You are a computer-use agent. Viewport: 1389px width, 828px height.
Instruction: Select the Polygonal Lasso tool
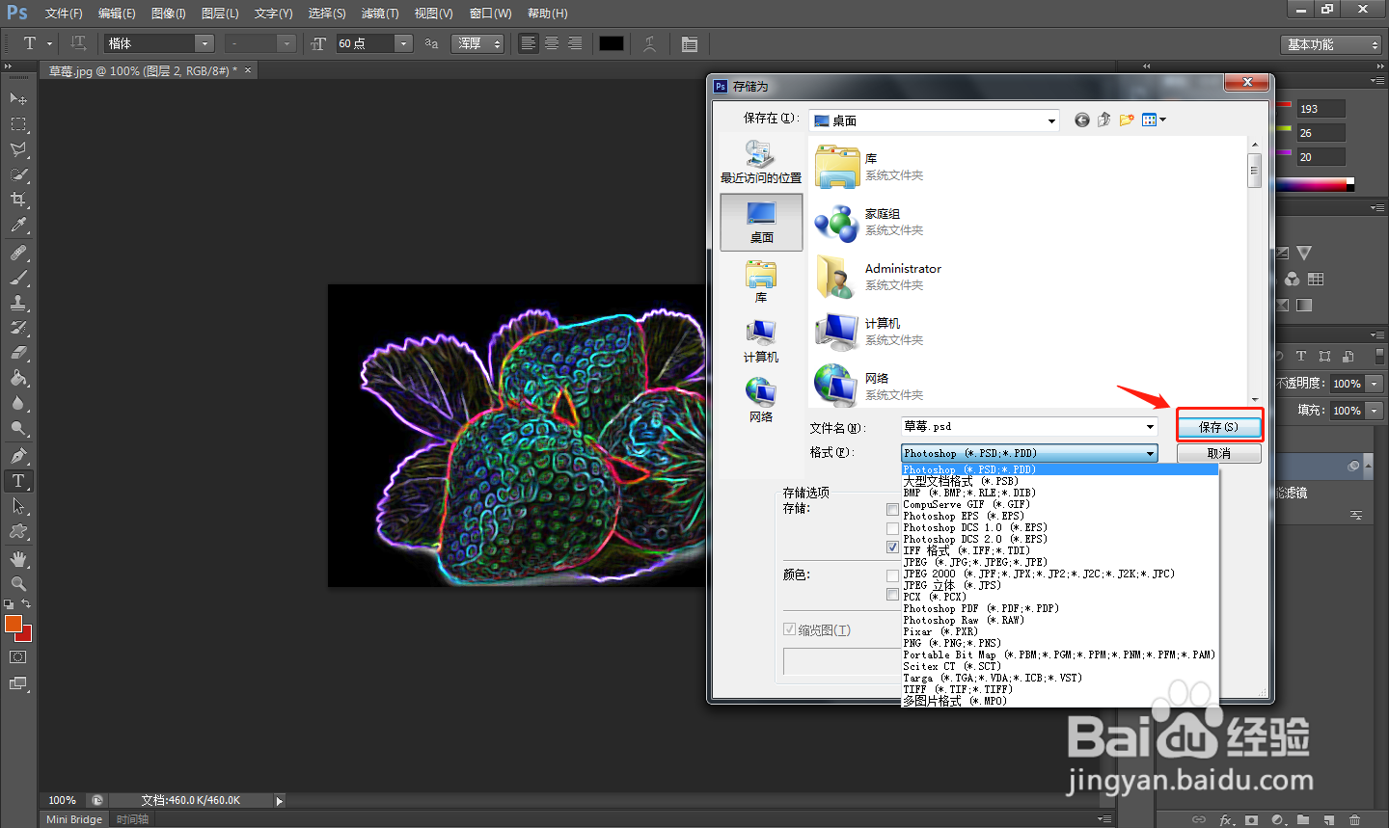(18, 149)
